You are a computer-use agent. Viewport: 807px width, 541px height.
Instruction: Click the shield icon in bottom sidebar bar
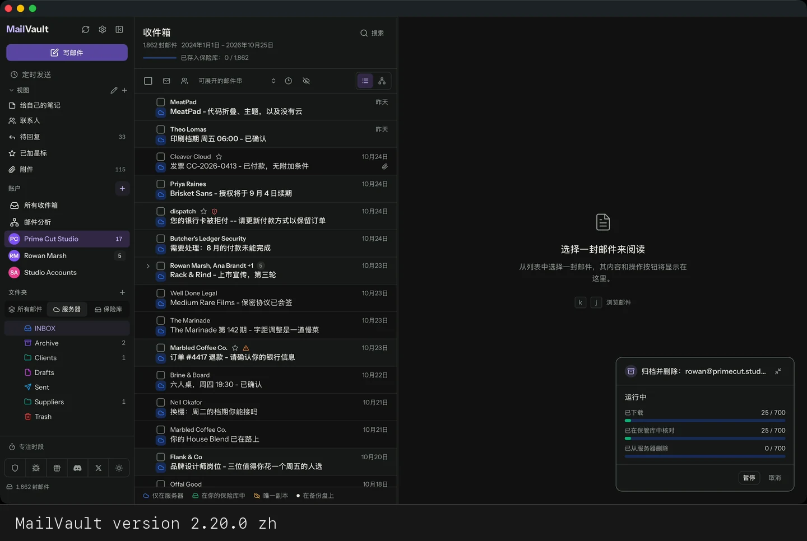[15, 468]
